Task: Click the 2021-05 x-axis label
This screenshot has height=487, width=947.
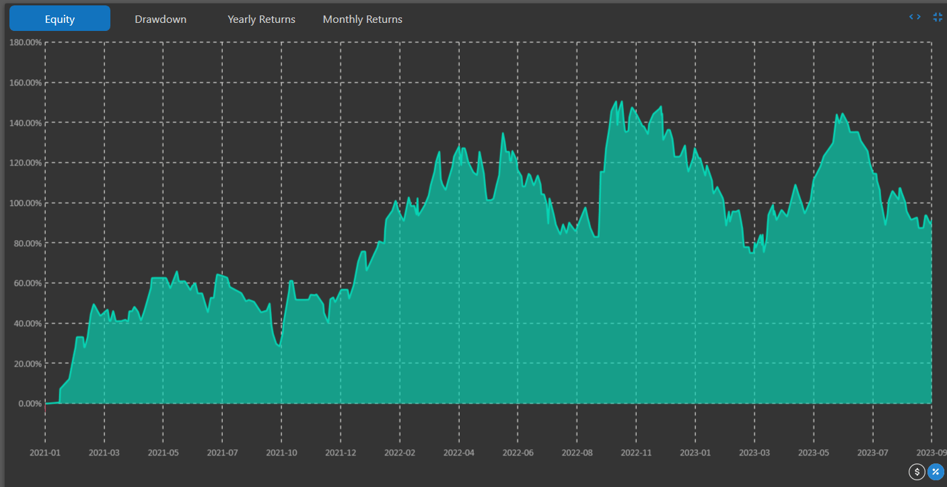Action: pos(164,453)
